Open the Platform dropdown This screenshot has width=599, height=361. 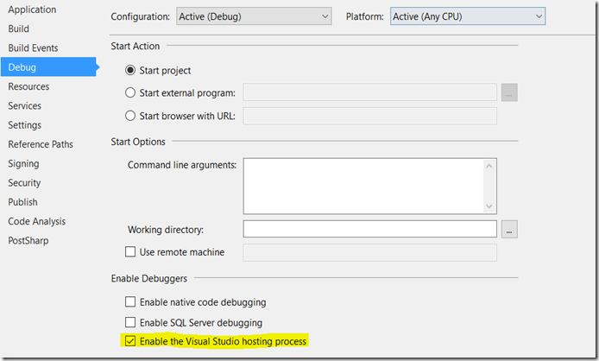click(x=467, y=16)
